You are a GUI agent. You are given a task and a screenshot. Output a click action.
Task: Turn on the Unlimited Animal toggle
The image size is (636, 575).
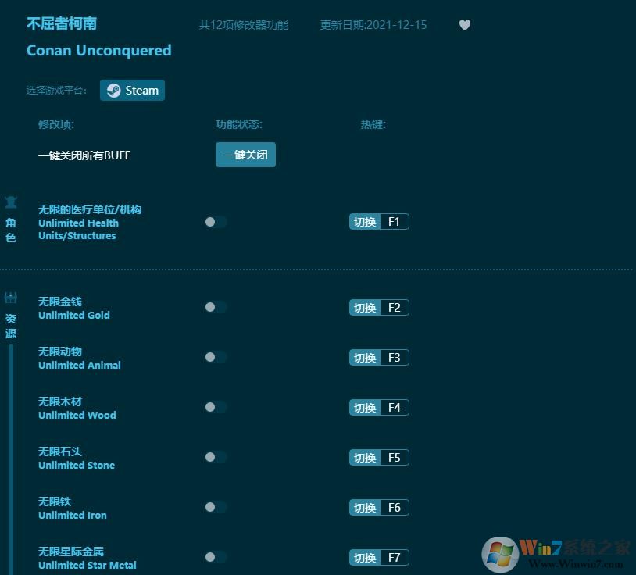coord(214,357)
